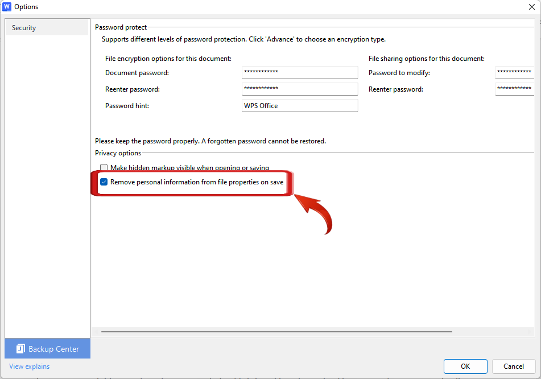
Task: Open the View explains link
Action: (x=30, y=366)
